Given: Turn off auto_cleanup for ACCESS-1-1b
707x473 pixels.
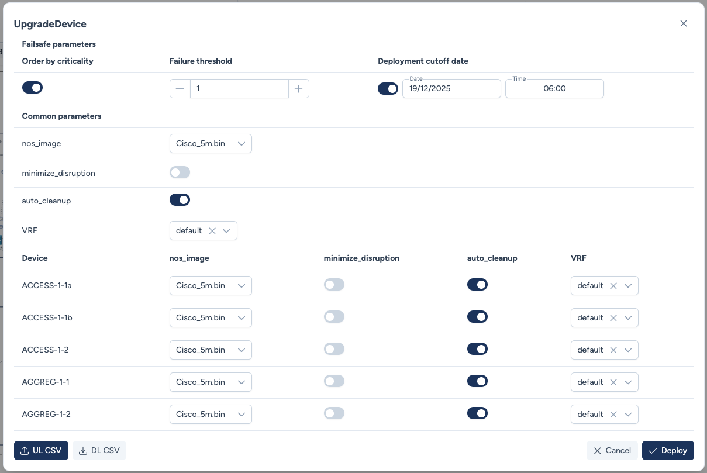Looking at the screenshot, I should click(477, 317).
